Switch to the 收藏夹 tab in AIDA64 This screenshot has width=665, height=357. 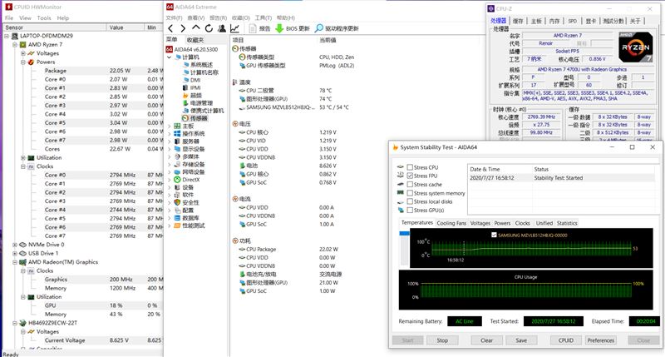[x=195, y=40]
